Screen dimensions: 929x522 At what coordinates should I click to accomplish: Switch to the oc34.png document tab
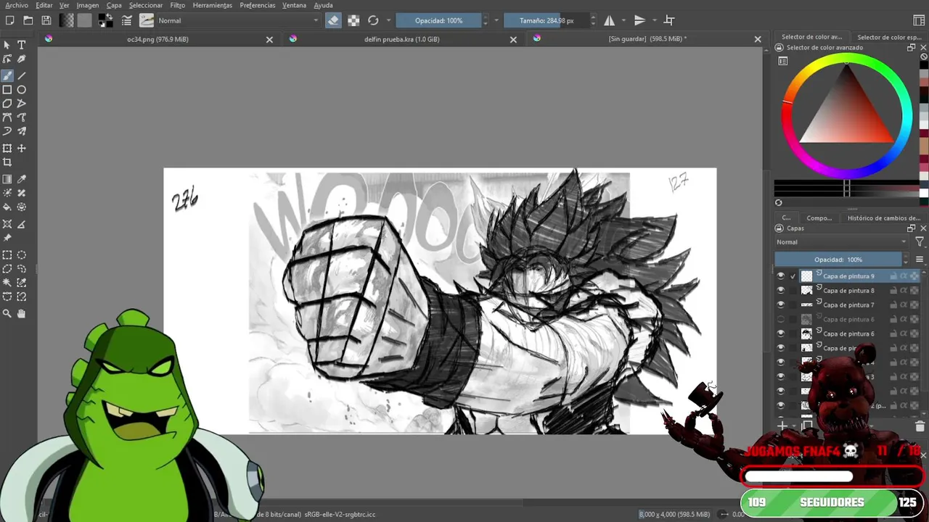pos(157,39)
